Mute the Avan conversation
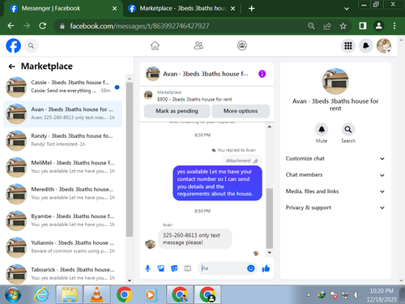This screenshot has height=304, width=405. point(322,130)
